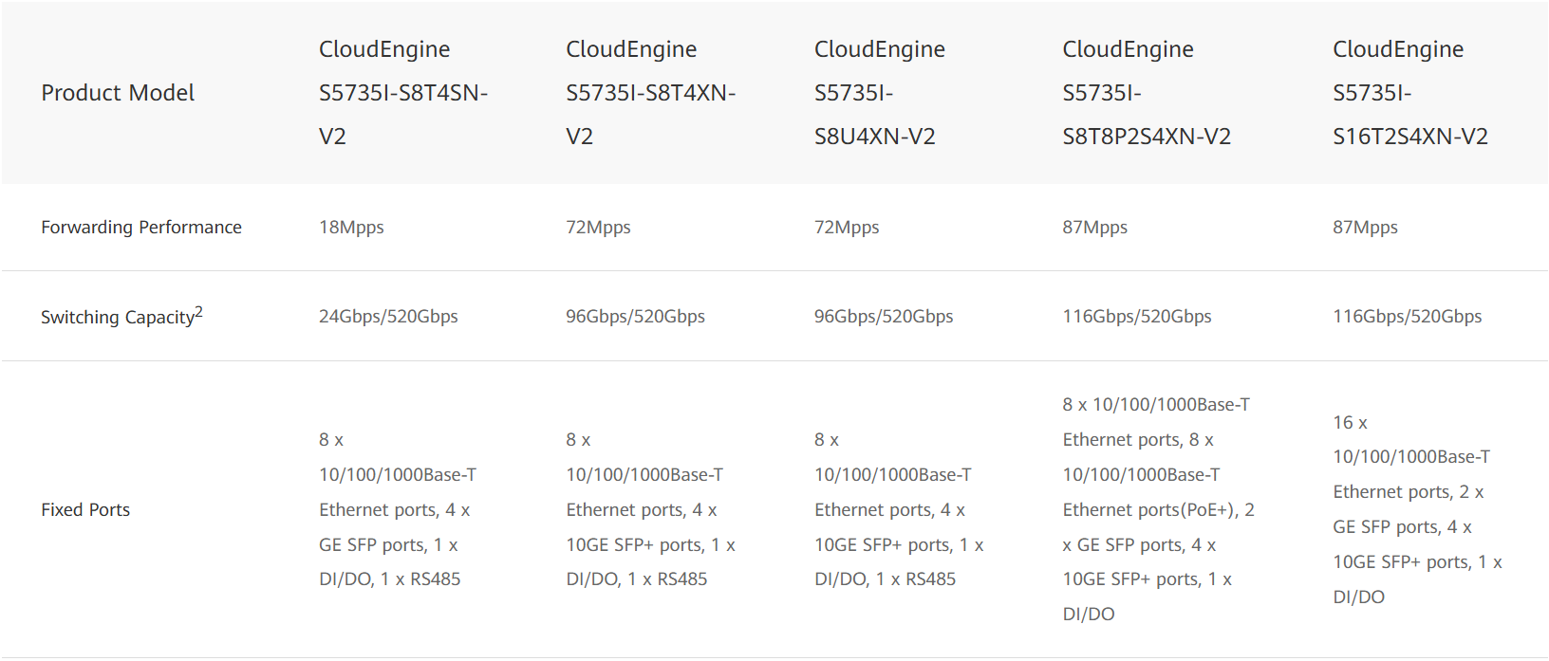
Task: Select the S5735I-S8T4SN-V2 column header
Action: tap(402, 93)
